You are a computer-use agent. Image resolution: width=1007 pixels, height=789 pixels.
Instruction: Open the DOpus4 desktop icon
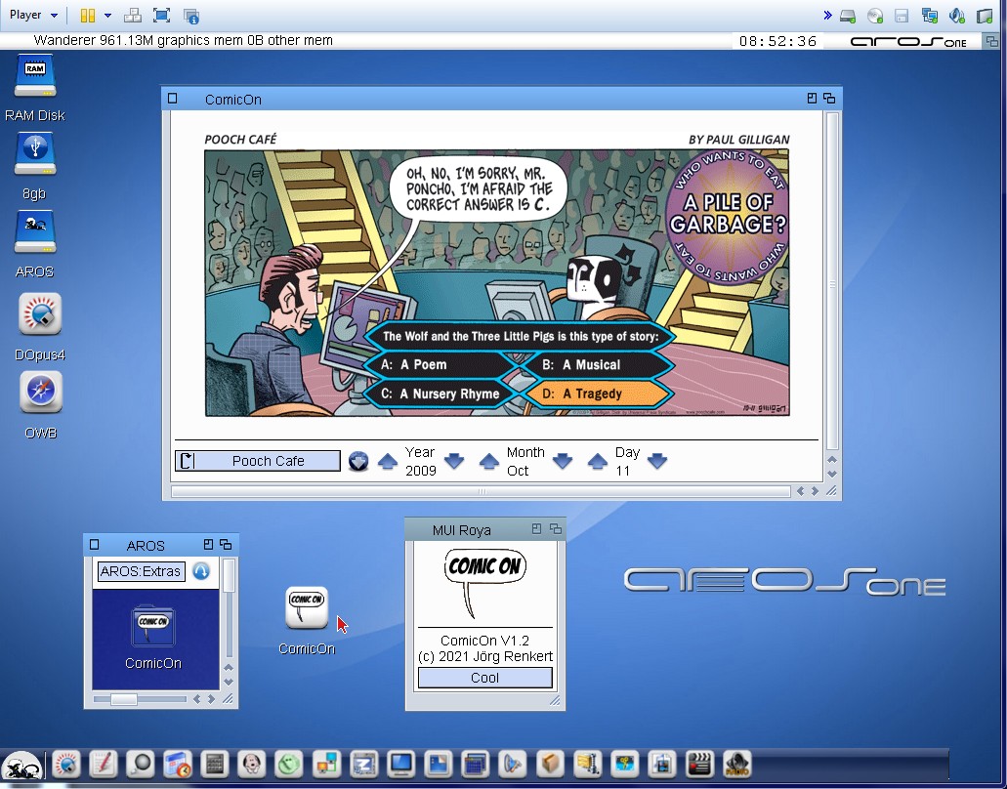tap(40, 314)
